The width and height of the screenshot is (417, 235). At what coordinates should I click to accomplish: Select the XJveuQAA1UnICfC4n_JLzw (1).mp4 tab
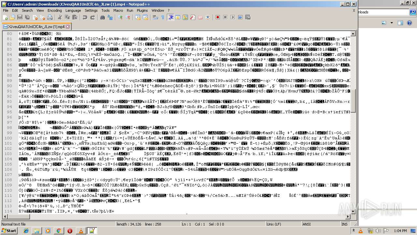(36, 26)
